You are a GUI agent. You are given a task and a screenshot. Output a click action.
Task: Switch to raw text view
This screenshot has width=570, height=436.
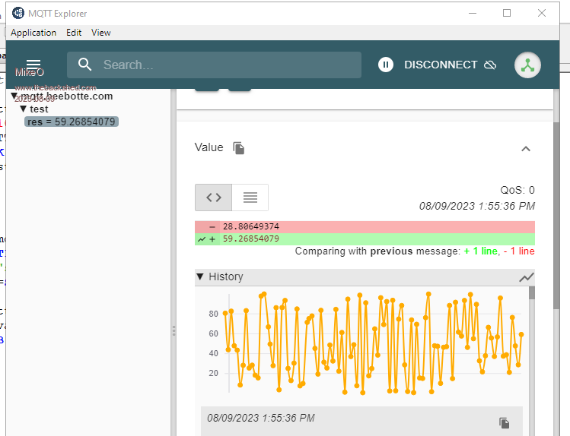(250, 197)
